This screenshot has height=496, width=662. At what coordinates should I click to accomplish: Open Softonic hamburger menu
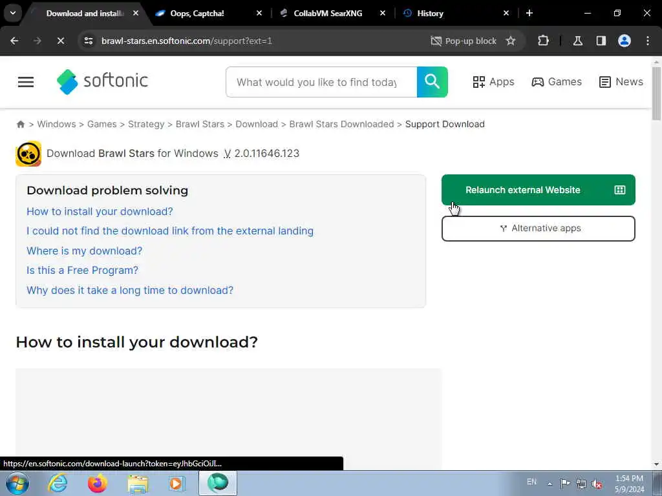(x=26, y=82)
